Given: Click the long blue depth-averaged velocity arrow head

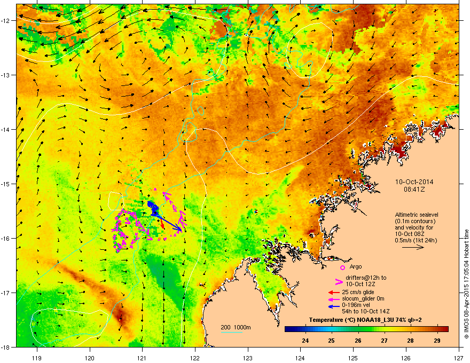Looking at the screenshot, I should (x=179, y=229).
